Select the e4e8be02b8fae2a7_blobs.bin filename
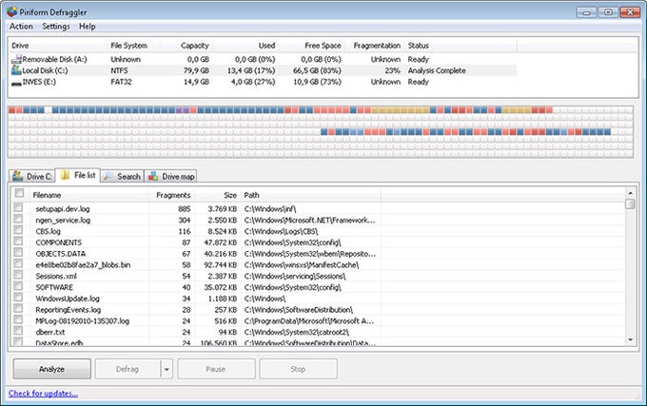Image resolution: width=647 pixels, height=406 pixels. [x=83, y=264]
